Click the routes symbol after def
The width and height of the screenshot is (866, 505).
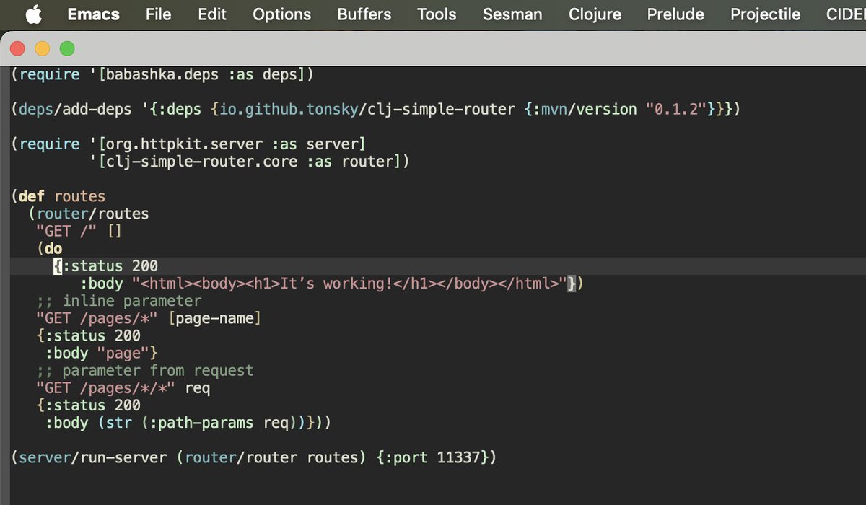tap(80, 196)
